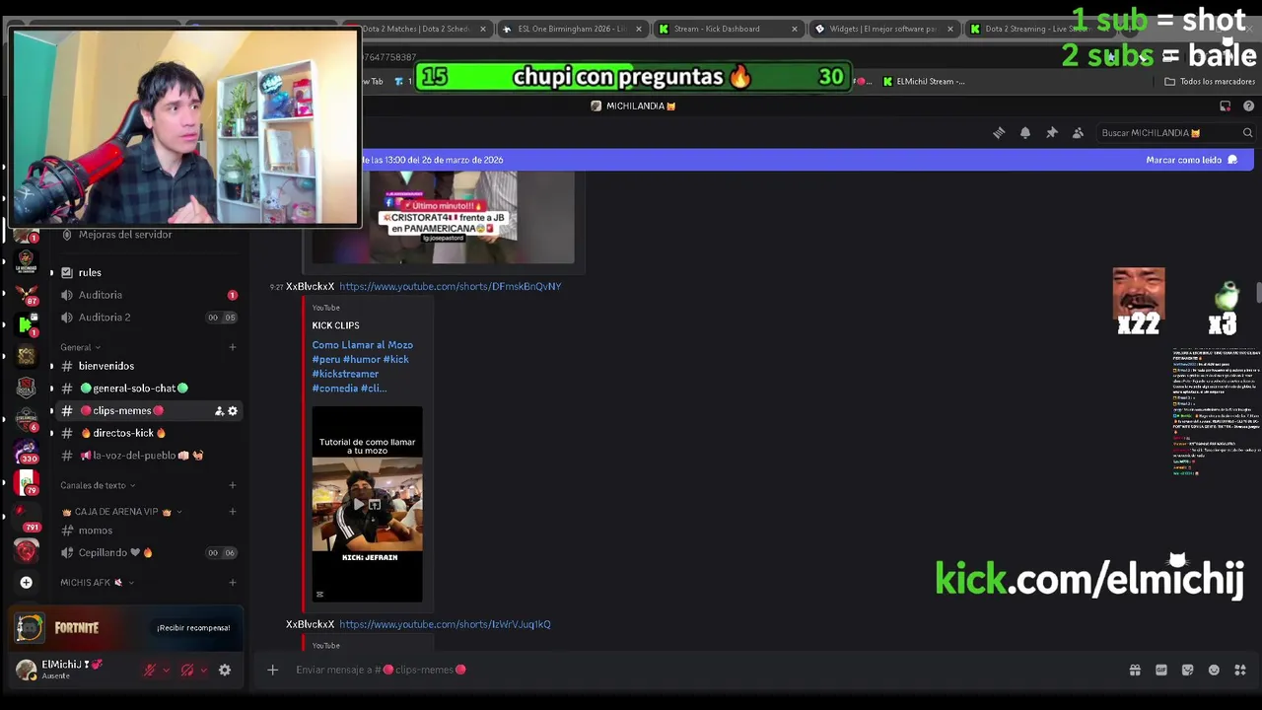Open user settings gear beside ElMichiJ
The height and width of the screenshot is (710, 1262).
pos(225,670)
